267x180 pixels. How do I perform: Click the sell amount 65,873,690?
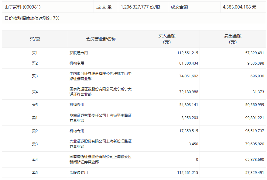pyautogui.click(x=255, y=160)
